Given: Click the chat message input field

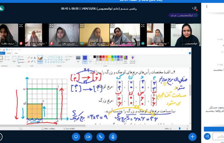Looking at the screenshot, I should (218, 136).
